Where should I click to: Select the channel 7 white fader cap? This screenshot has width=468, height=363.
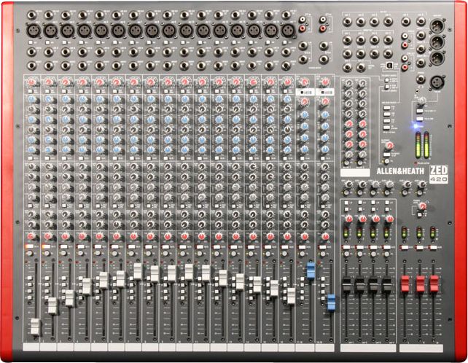click(x=138, y=271)
